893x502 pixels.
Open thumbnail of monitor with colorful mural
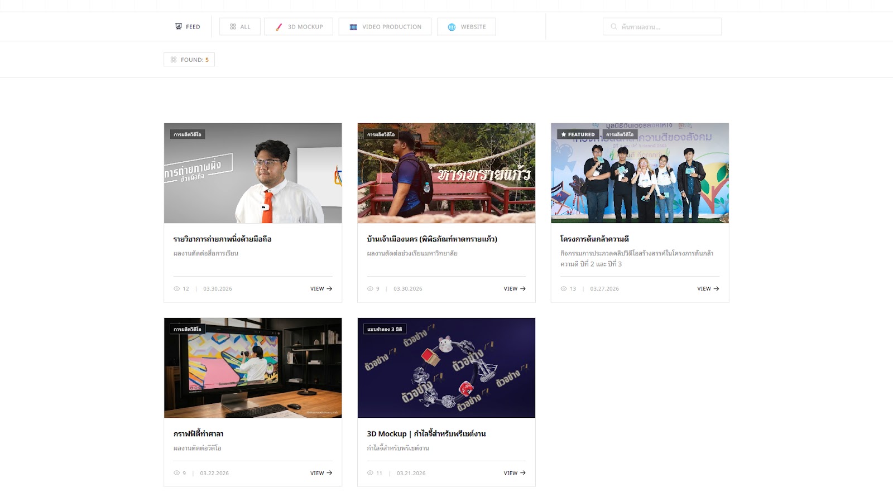pyautogui.click(x=253, y=368)
